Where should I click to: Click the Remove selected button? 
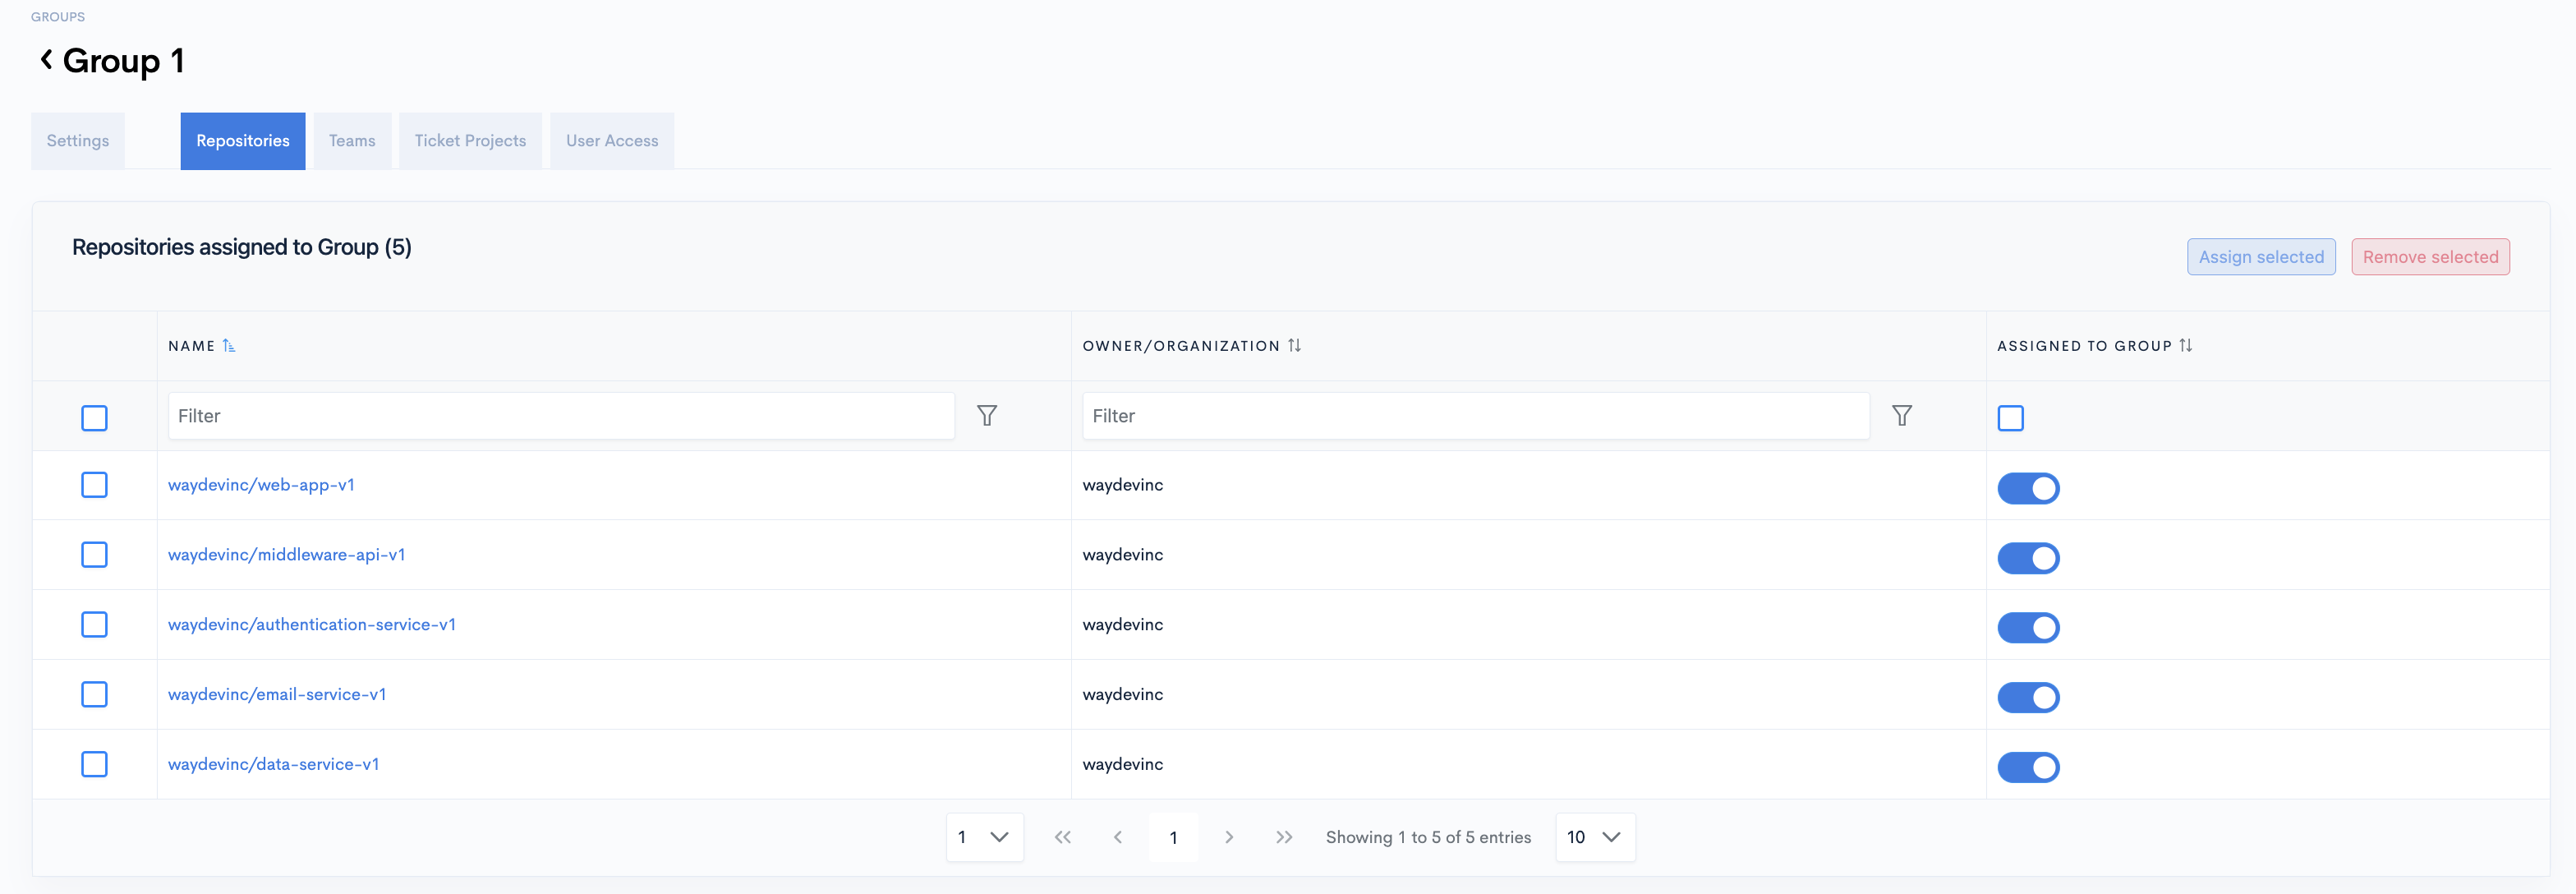point(2429,257)
